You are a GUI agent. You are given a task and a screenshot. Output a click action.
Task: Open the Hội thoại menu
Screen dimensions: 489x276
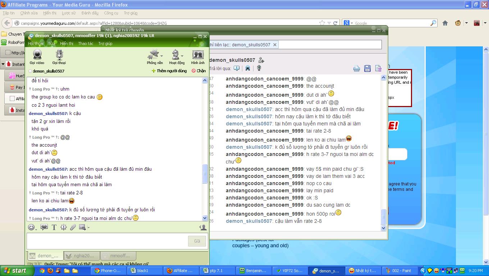tap(36, 43)
